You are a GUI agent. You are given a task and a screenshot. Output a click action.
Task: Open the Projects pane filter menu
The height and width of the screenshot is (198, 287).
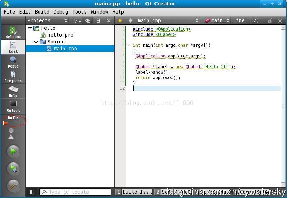[77, 21]
